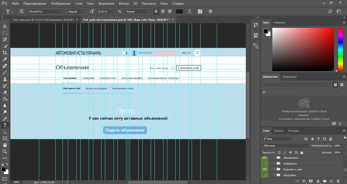Open the Myriad Pro font family dropdown
347x184 pixels.
(63, 12)
